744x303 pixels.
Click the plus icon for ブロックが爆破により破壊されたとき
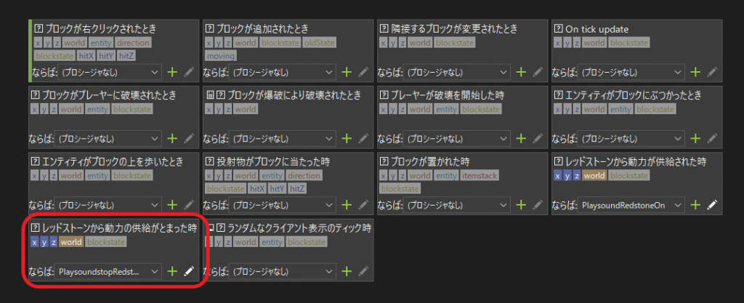[347, 138]
